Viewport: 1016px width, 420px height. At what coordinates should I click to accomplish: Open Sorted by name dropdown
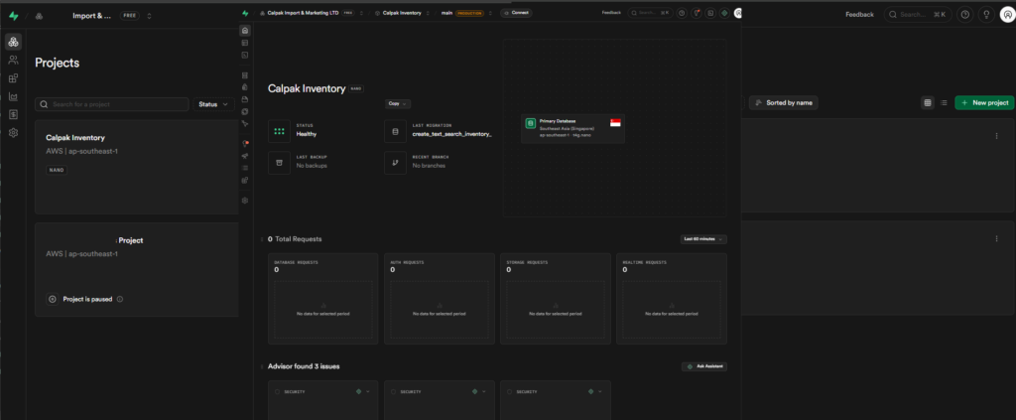[x=784, y=102]
